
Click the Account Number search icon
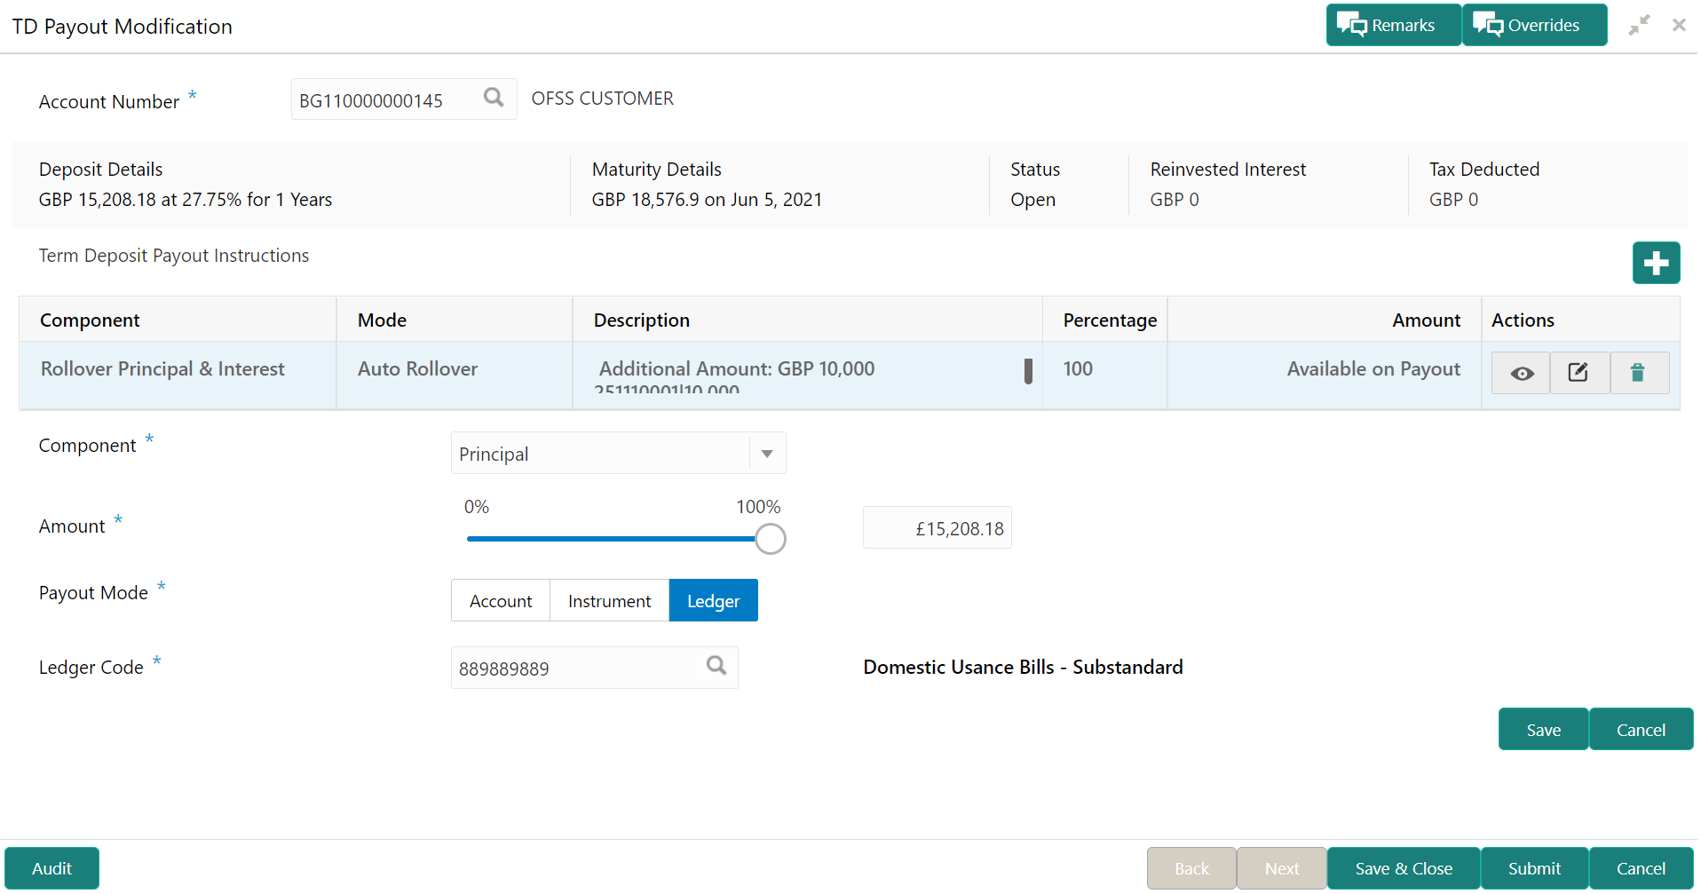click(494, 98)
